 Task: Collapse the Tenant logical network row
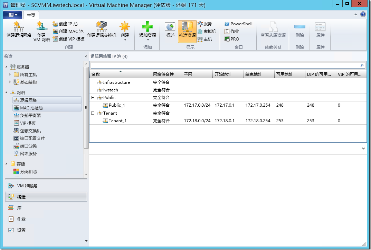click(x=93, y=113)
